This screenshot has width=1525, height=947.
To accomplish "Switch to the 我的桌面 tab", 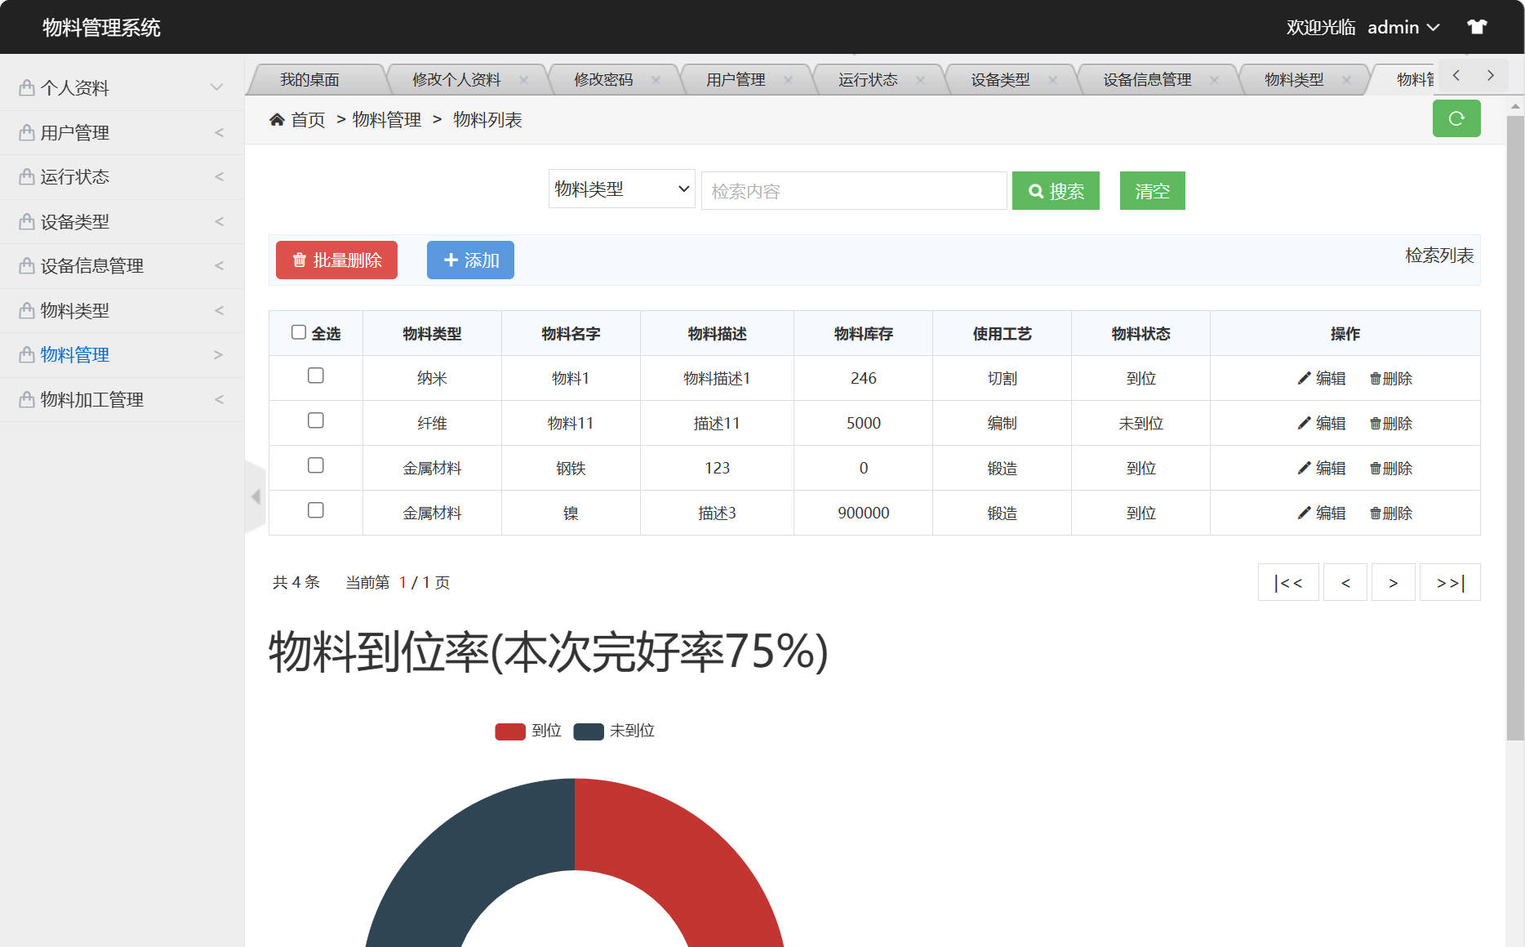I will pyautogui.click(x=310, y=79).
